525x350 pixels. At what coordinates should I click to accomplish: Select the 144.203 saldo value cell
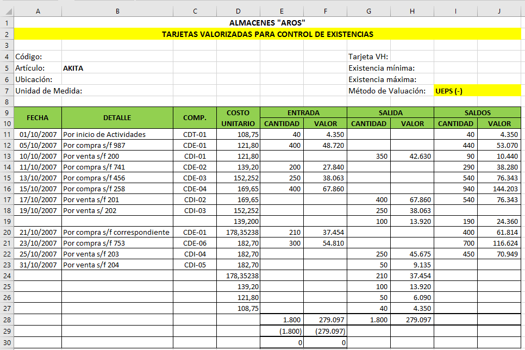pos(499,189)
